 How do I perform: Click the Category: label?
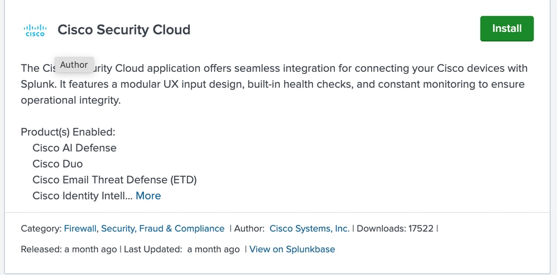(41, 229)
